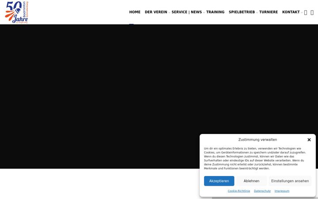Click the placeholder icon directly after KONTAKT's arrow
318x199 pixels.
306,12
